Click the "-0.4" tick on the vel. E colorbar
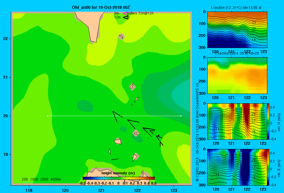Screen dimensions: 284x193 273,185
